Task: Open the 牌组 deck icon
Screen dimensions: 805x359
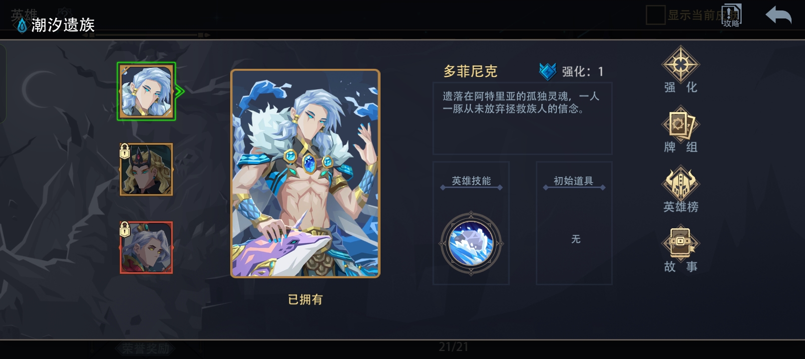Action: tap(680, 124)
